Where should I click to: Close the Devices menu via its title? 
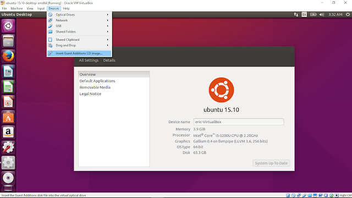click(x=54, y=9)
